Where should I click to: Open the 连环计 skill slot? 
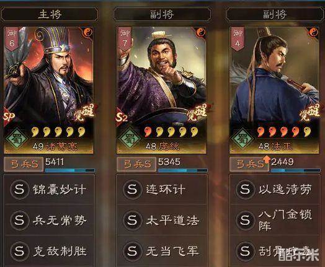click(162, 190)
